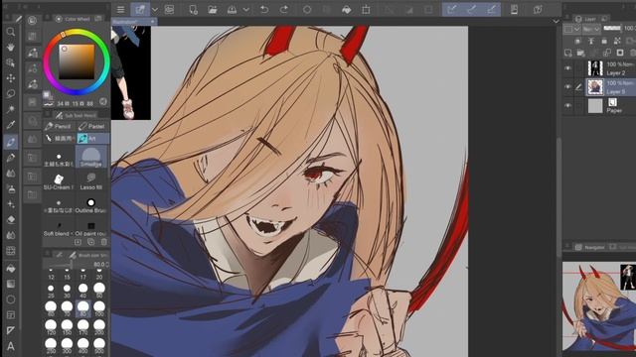636x357 pixels.
Task: Open the Layer panel tab
Action: click(x=586, y=19)
